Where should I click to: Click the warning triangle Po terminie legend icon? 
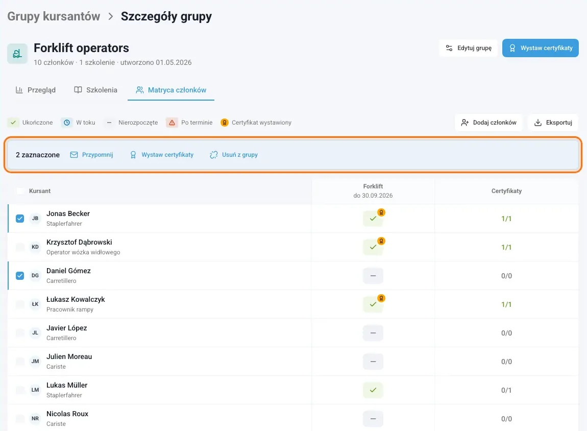[172, 123]
